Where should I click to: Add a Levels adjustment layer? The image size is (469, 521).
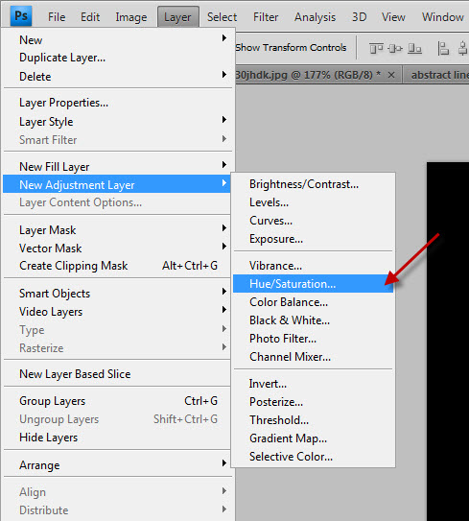(x=314, y=202)
